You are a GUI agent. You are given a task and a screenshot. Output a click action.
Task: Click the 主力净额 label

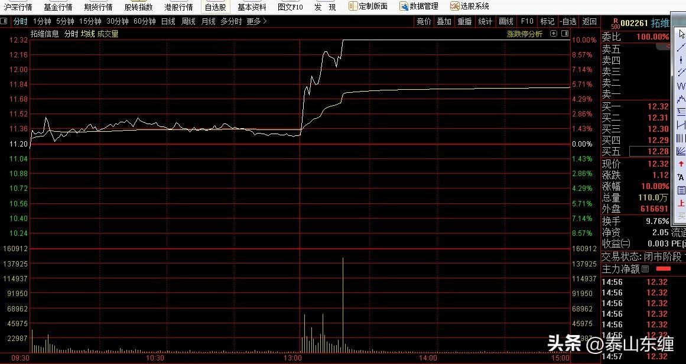(x=620, y=269)
